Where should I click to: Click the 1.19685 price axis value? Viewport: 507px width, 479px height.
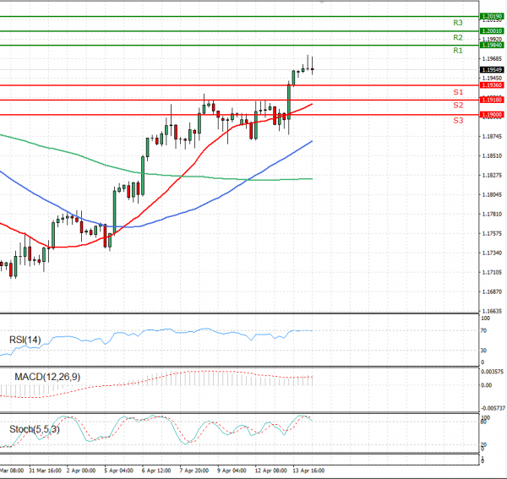[x=492, y=59]
